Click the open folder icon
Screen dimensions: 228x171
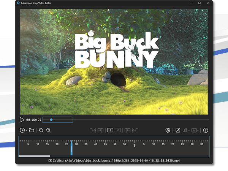point(32,130)
